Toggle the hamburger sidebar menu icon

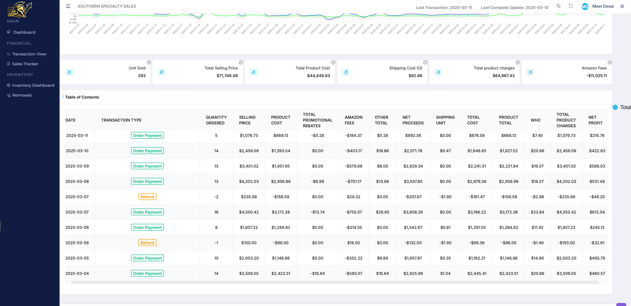pyautogui.click(x=68, y=6)
